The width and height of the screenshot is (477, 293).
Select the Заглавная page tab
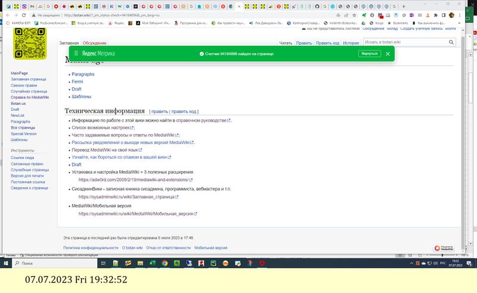[x=69, y=43]
